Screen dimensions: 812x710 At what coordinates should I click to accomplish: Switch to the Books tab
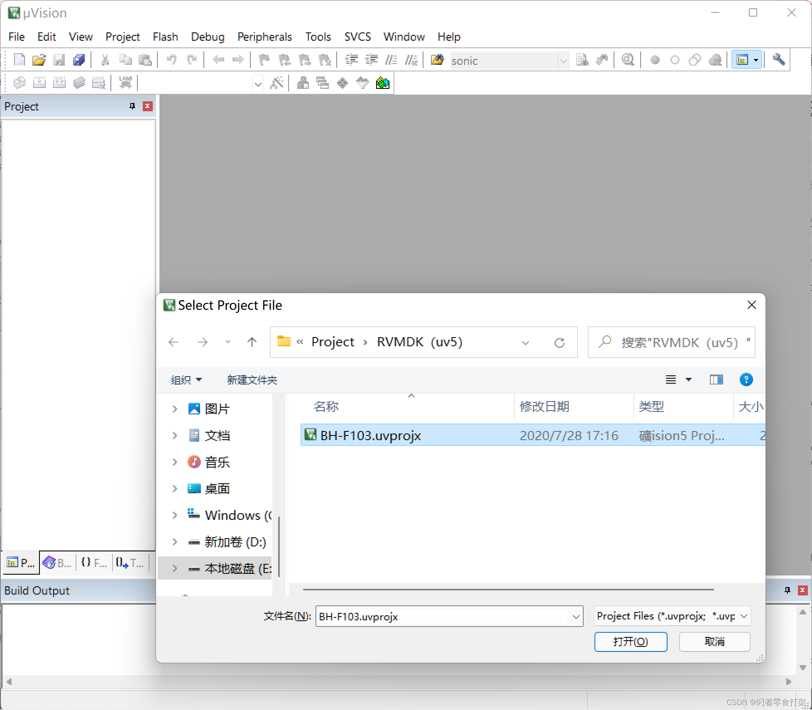(x=57, y=563)
